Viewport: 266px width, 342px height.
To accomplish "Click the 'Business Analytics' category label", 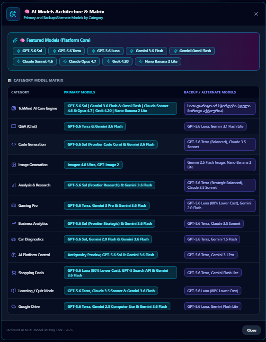I will click(33, 223).
